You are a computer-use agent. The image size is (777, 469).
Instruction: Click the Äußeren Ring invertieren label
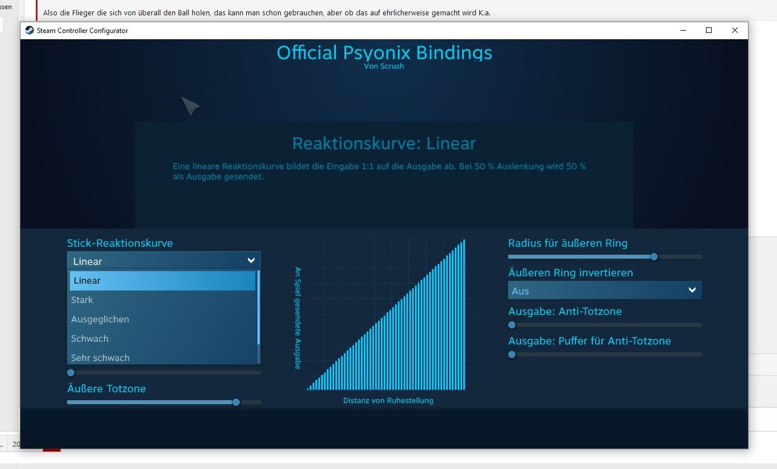pyautogui.click(x=571, y=272)
